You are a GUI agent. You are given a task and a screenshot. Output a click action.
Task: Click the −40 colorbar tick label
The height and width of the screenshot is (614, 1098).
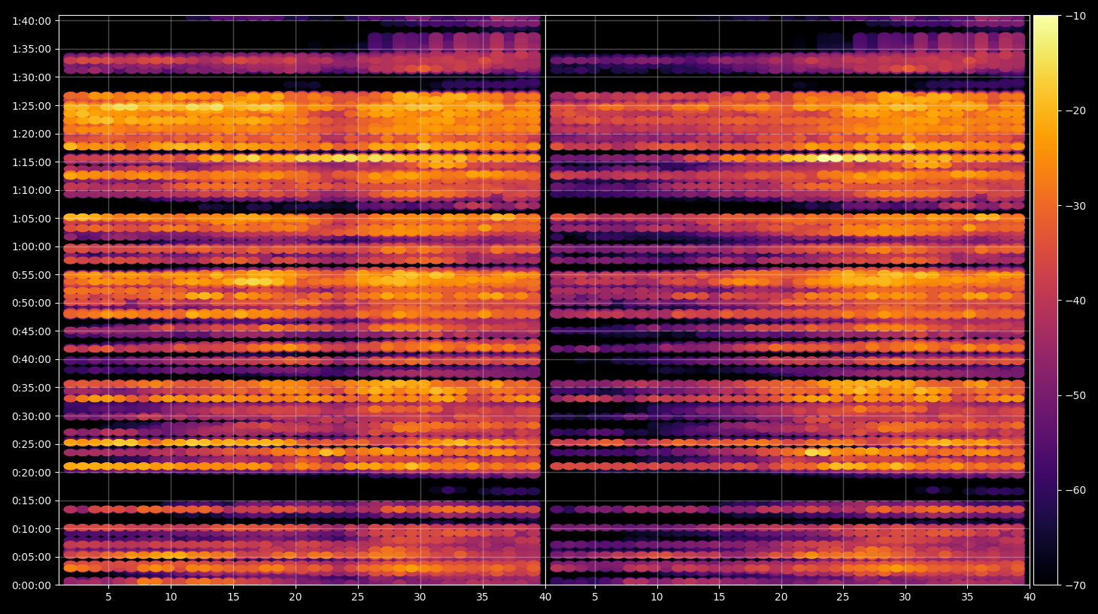coord(1075,301)
